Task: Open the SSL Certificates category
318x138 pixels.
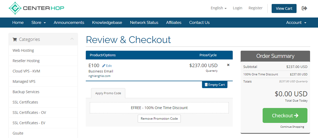Action: [43, 102]
